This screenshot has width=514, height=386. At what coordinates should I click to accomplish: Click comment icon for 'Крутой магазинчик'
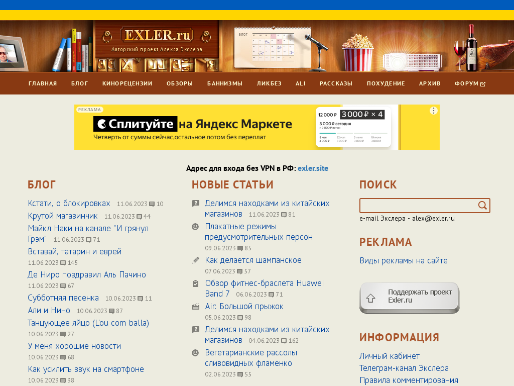click(x=140, y=217)
